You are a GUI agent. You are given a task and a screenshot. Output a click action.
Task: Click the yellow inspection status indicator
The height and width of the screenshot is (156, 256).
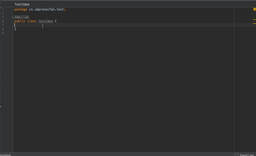point(254,9)
